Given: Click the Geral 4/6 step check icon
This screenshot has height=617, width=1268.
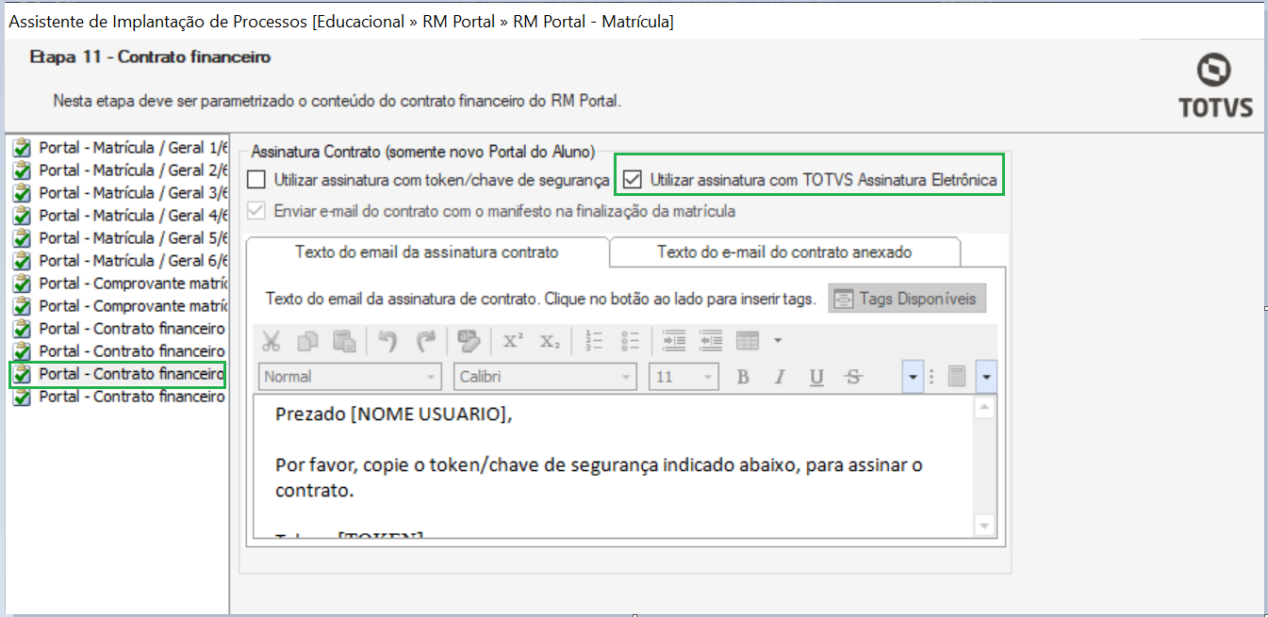Looking at the screenshot, I should pyautogui.click(x=23, y=216).
